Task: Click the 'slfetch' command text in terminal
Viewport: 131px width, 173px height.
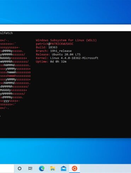Action: click(x=6, y=33)
